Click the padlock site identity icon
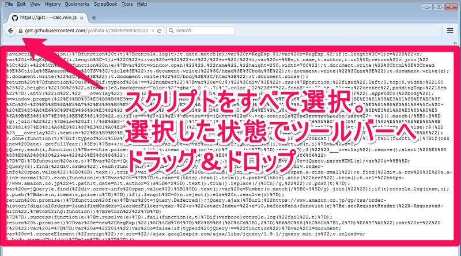Screen dimensions: 461x256 click(x=20, y=31)
